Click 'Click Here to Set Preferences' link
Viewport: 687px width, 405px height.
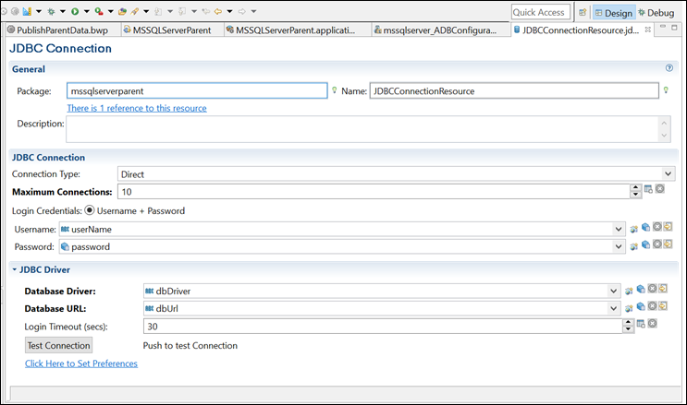pyautogui.click(x=81, y=363)
